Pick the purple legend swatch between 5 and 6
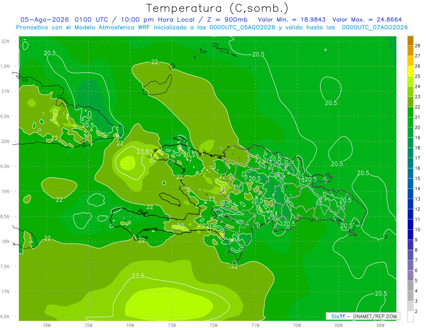This screenshot has width=427, height=330. pyautogui.click(x=410, y=276)
